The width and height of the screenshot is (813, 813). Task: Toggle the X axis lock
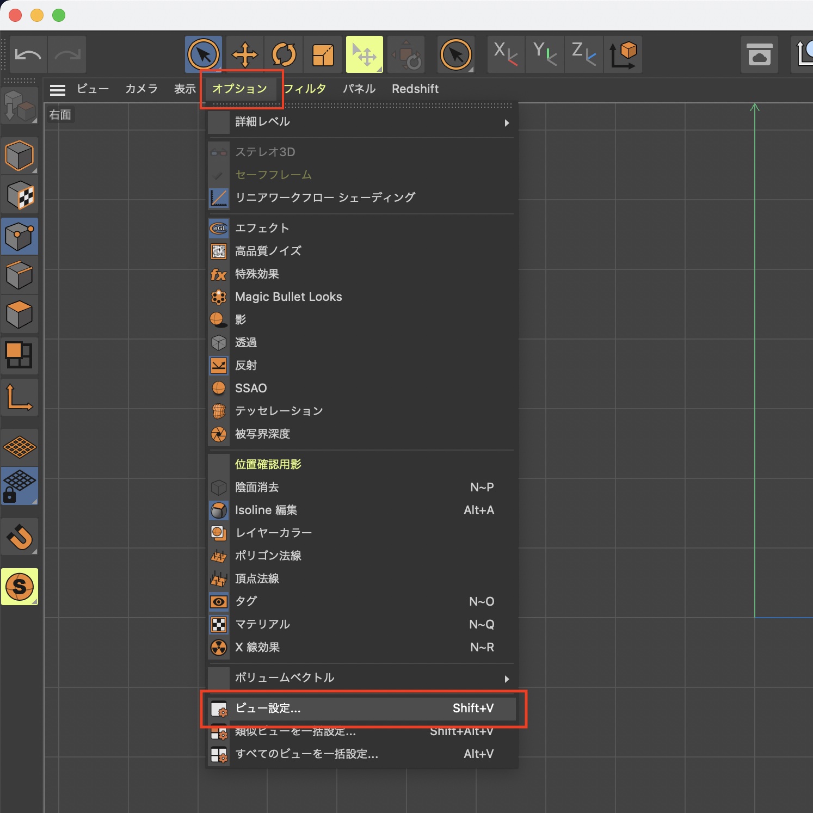click(x=506, y=54)
